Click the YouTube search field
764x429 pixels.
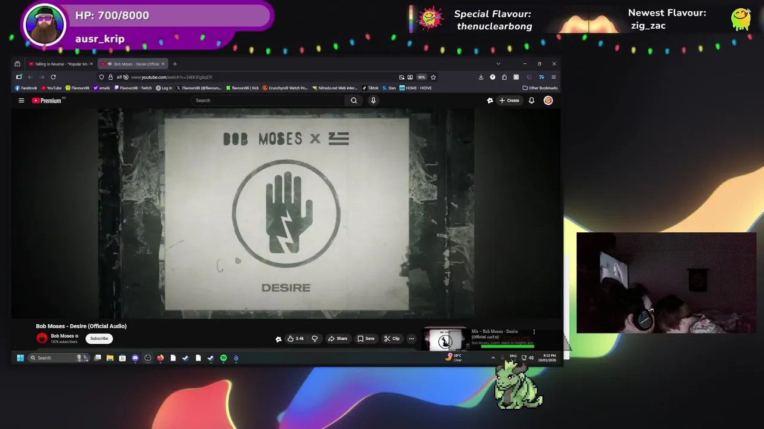[x=269, y=101]
